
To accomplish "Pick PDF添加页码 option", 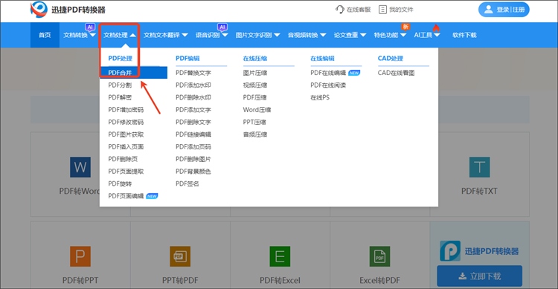I will coord(193,147).
